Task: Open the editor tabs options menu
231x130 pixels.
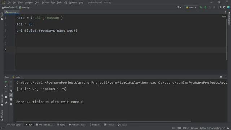Action: pyautogui.click(x=225, y=12)
